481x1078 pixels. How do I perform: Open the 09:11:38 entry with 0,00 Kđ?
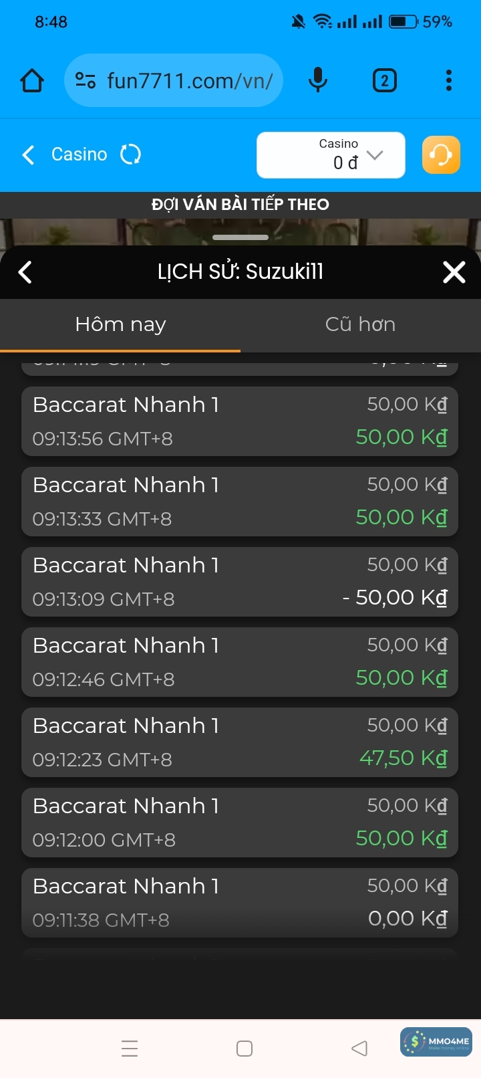tap(240, 903)
